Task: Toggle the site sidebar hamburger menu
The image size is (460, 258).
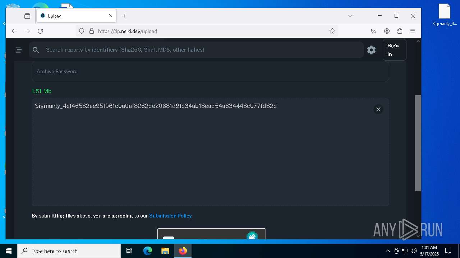Action: click(19, 50)
